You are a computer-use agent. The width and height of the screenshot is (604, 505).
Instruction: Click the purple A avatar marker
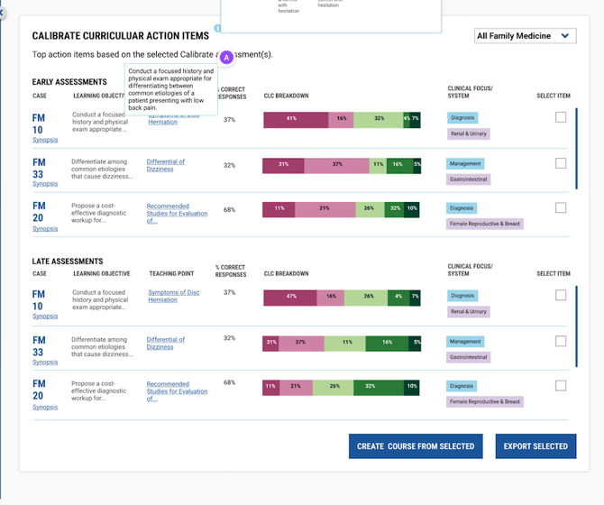pos(226,57)
